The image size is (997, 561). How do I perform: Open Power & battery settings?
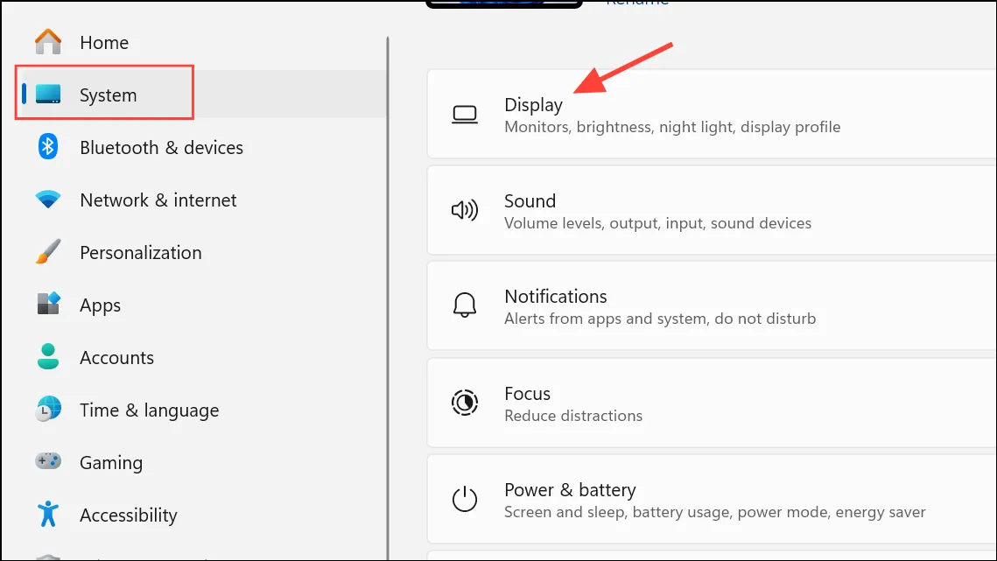coord(713,500)
